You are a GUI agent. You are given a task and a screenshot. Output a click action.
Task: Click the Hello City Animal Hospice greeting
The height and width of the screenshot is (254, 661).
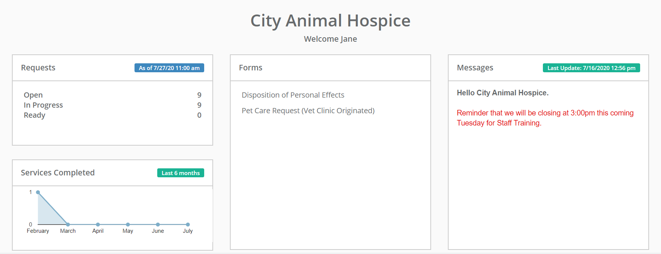503,93
